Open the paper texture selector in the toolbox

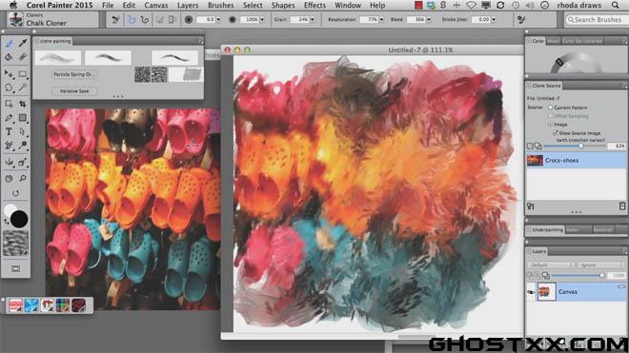click(x=15, y=244)
